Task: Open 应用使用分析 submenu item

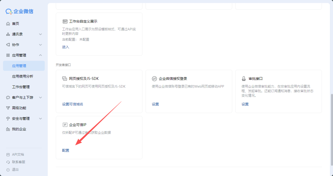Action: [x=23, y=76]
